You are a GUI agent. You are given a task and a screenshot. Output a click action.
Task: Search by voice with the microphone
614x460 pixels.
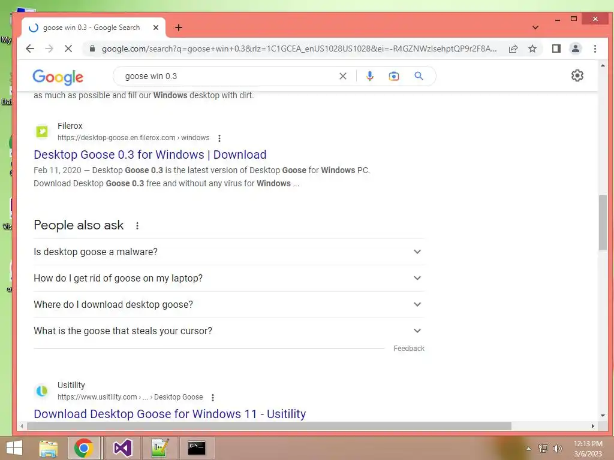click(369, 76)
